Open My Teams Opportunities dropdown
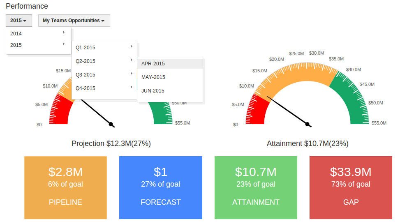400x222 pixels. (74, 21)
